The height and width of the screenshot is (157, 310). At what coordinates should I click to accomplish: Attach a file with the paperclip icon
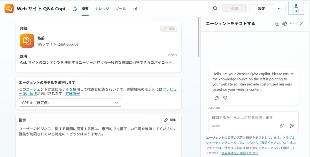[x=282, y=126]
